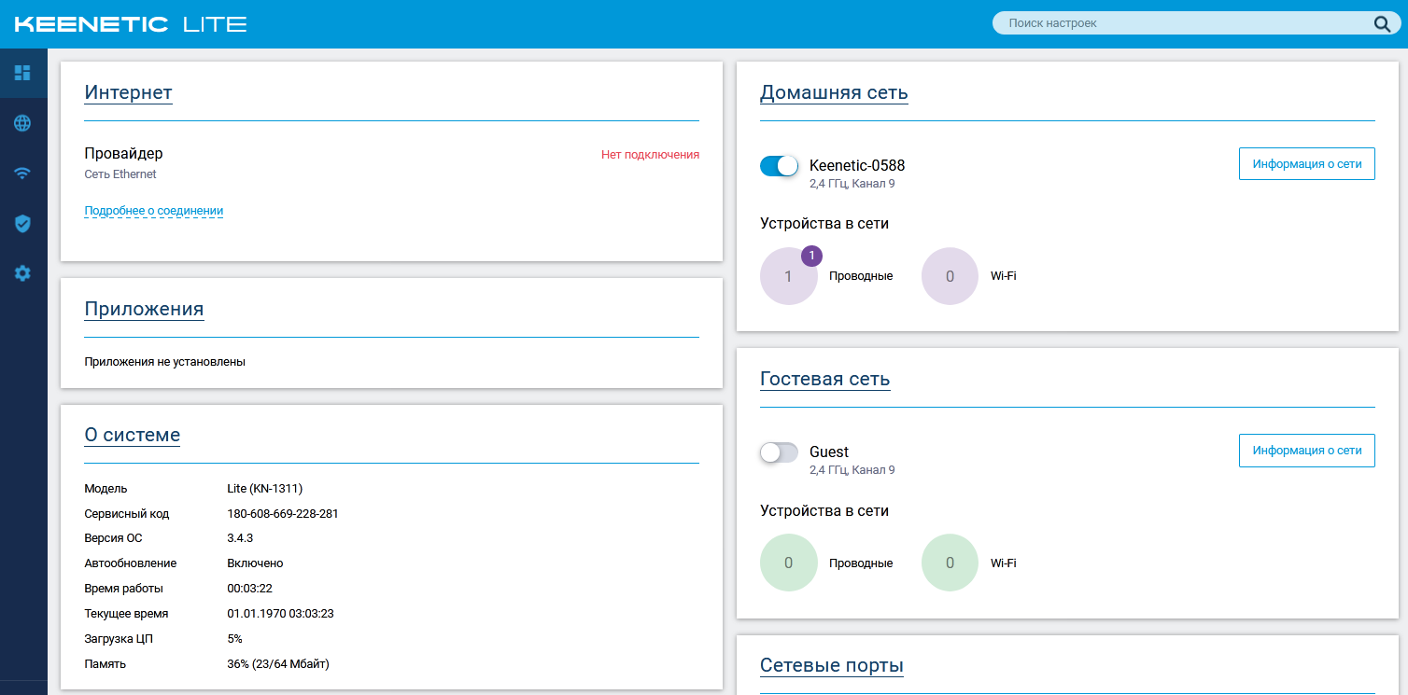The height and width of the screenshot is (695, 1408).
Task: Open the О системе section heading
Action: pyautogui.click(x=132, y=435)
